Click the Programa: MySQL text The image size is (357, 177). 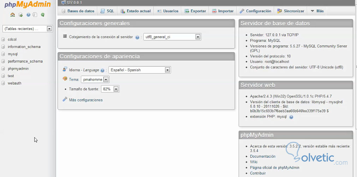click(265, 40)
